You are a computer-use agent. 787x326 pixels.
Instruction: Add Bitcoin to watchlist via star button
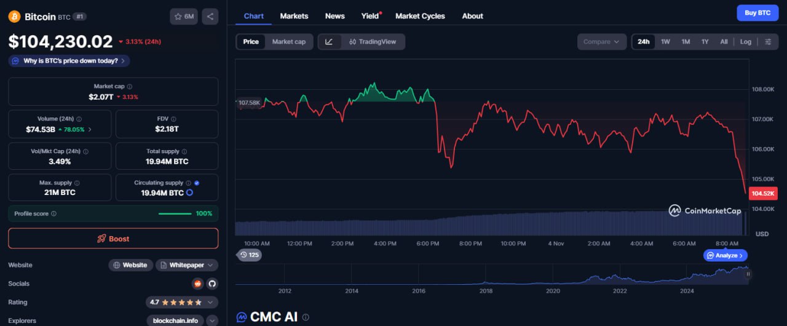pyautogui.click(x=184, y=17)
